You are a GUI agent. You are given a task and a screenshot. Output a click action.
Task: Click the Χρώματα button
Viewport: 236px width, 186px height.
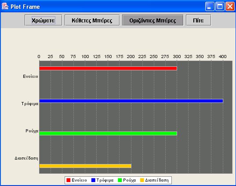pyautogui.click(x=44, y=20)
